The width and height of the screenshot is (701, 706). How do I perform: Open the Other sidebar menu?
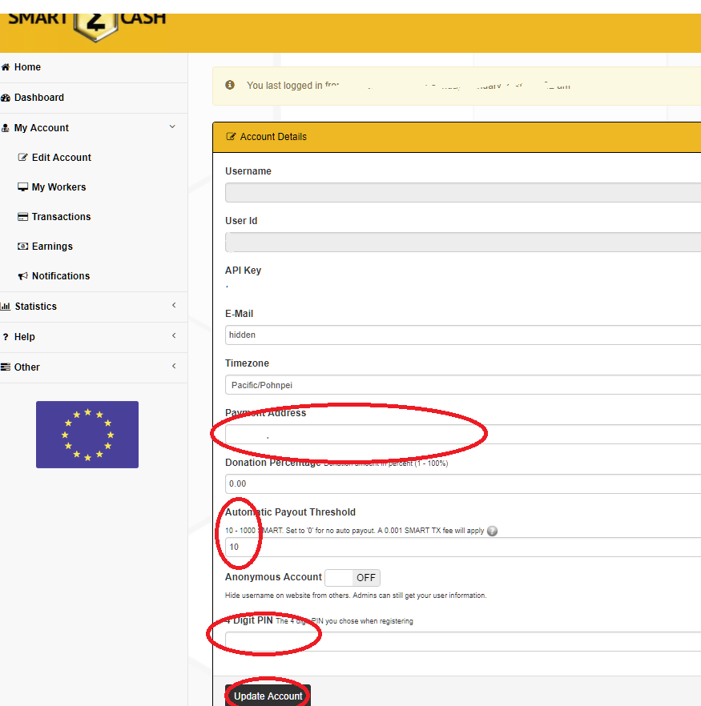pos(94,367)
